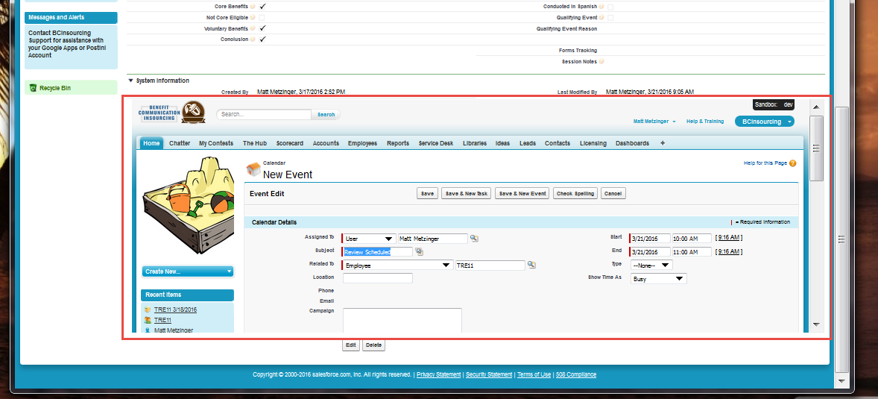
Task: Collapse the System Information section
Action: [131, 81]
